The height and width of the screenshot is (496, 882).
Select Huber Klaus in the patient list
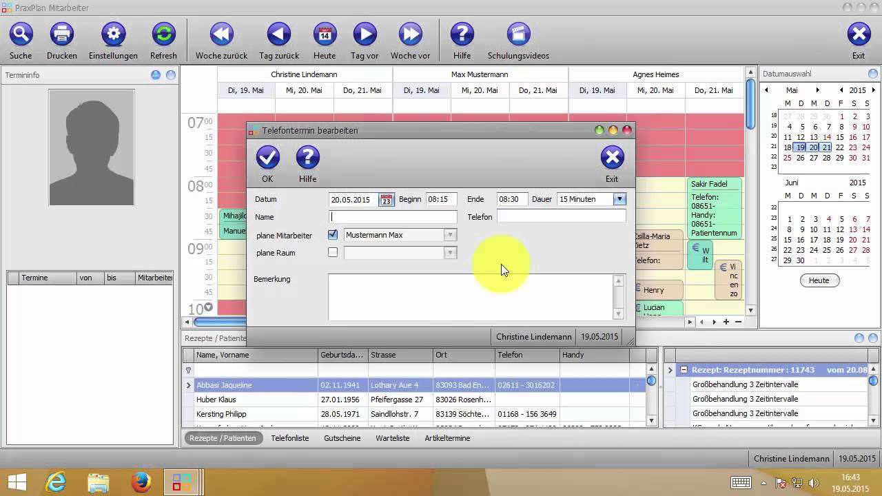click(216, 400)
